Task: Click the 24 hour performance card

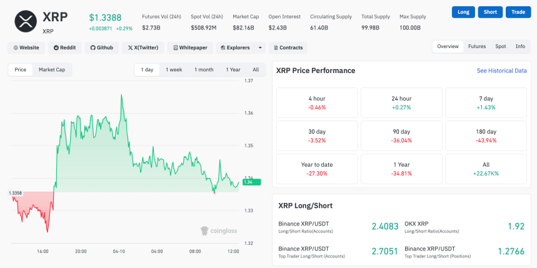Action: [x=401, y=102]
